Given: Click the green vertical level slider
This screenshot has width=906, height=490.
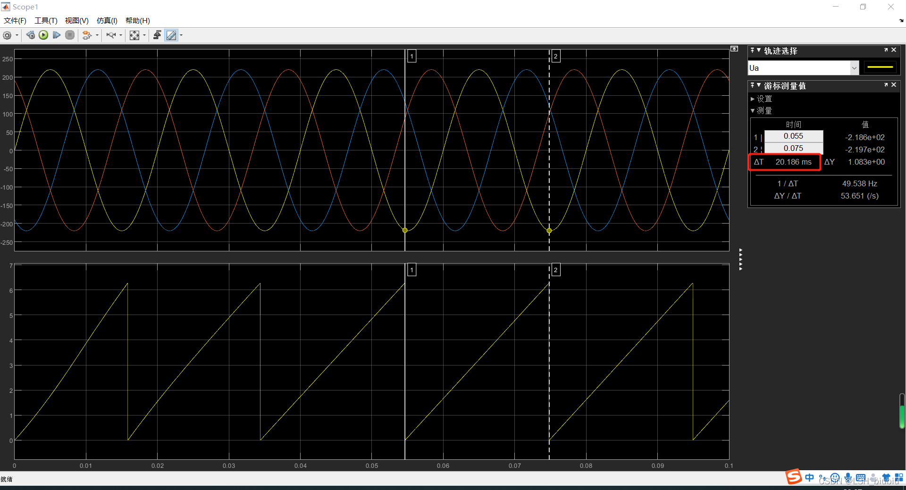Looking at the screenshot, I should pyautogui.click(x=902, y=411).
